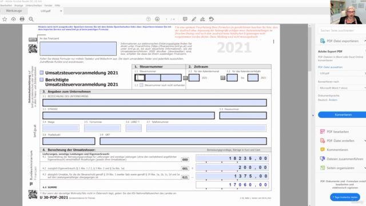Print the document with the printer icon
Screen dimensions: 366x206
tap(22, 19)
